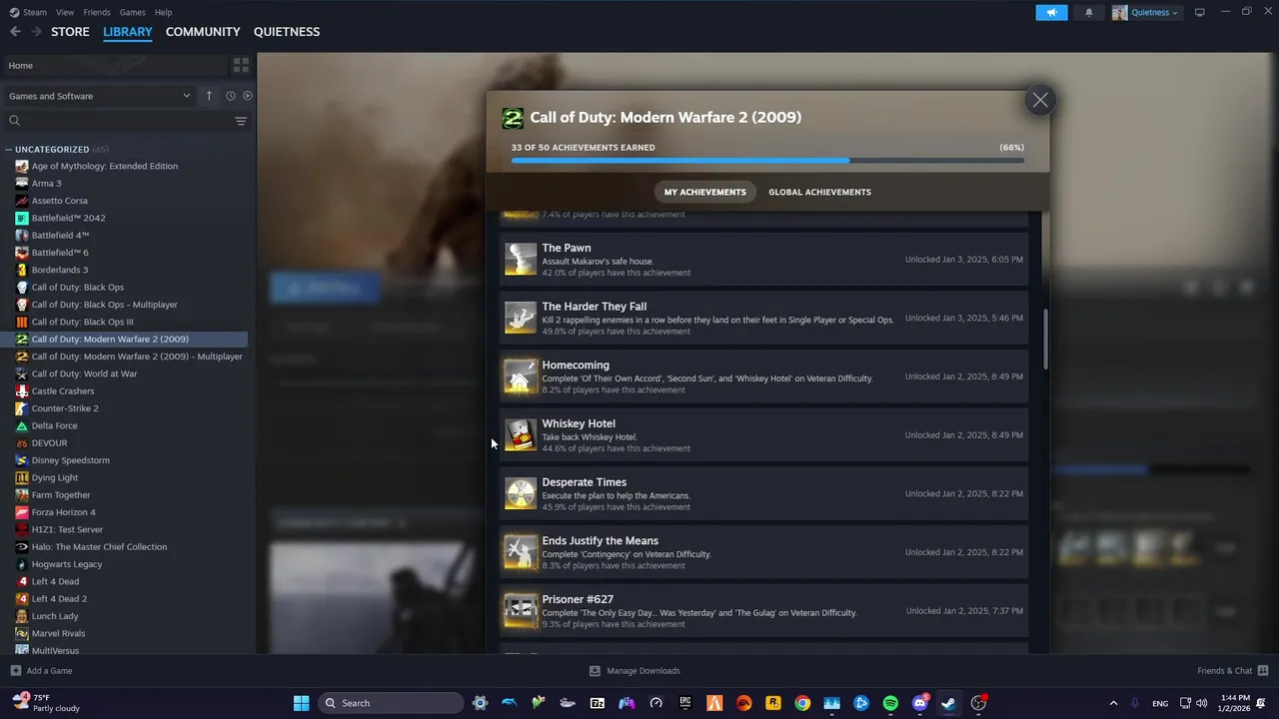1279x719 pixels.
Task: Click The Pawn achievement icon
Action: pyautogui.click(x=520, y=259)
